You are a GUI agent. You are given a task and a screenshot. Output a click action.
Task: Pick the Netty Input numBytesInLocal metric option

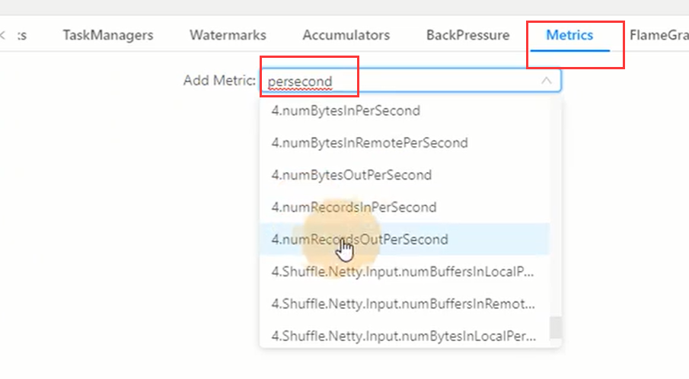point(403,335)
